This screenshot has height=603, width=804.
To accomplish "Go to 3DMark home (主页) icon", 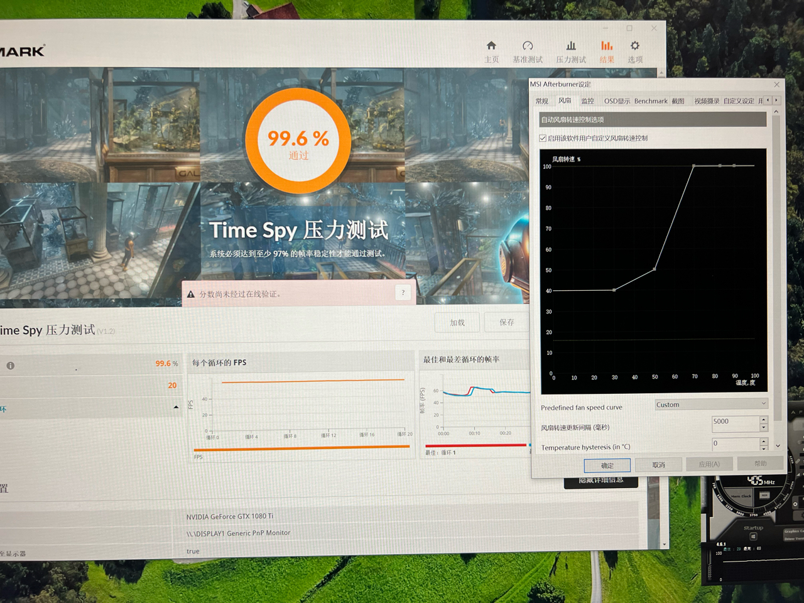I will (x=491, y=45).
